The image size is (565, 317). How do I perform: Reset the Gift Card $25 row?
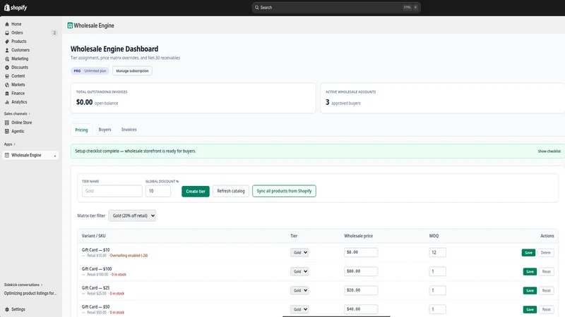pos(546,290)
